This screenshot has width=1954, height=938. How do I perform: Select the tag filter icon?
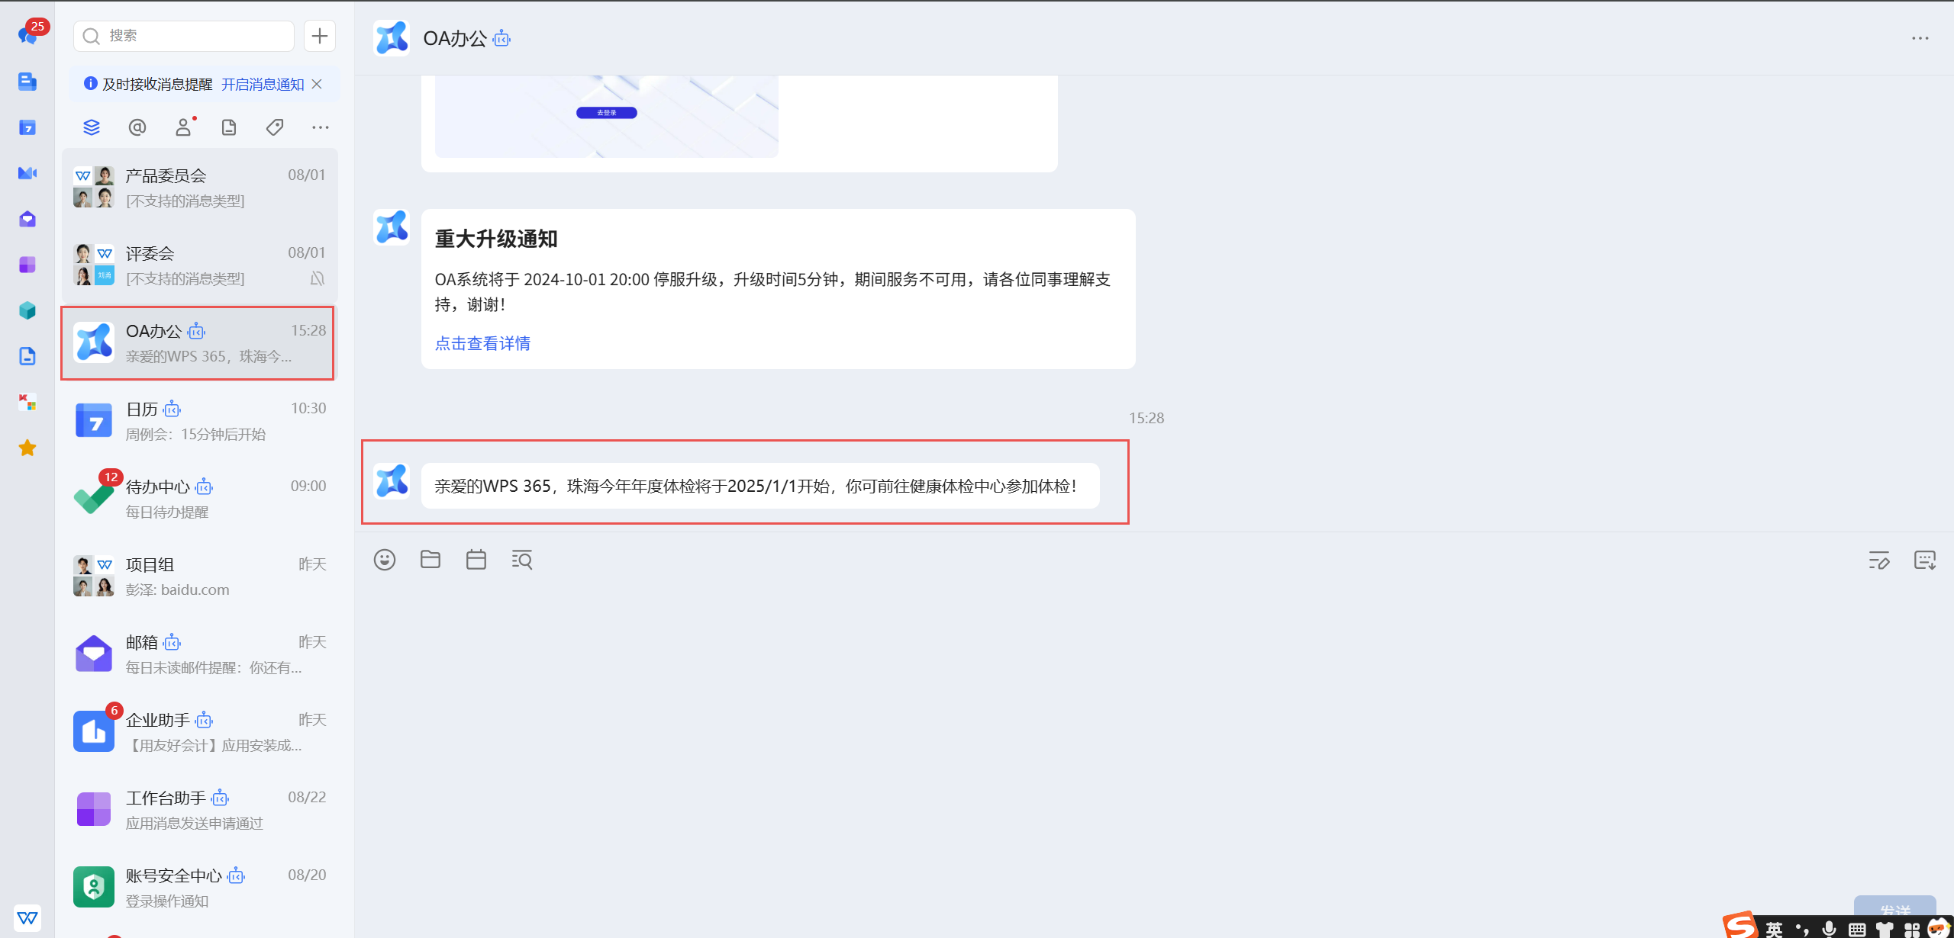tap(274, 127)
